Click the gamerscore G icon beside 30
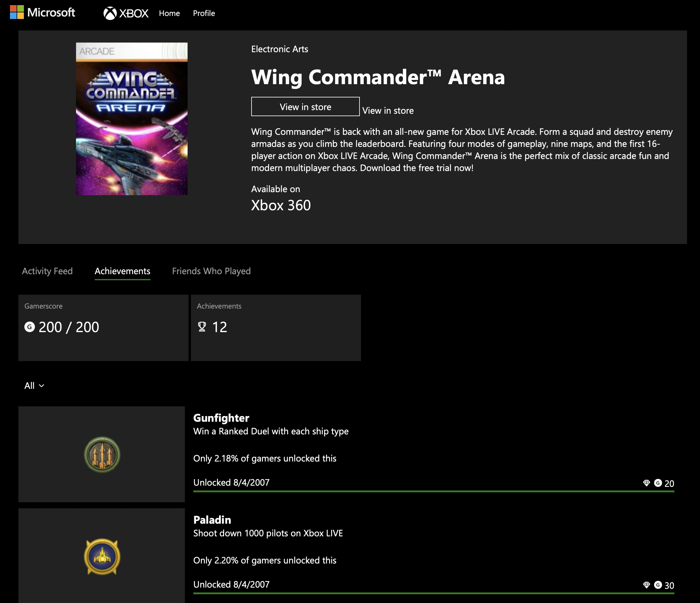 [658, 585]
